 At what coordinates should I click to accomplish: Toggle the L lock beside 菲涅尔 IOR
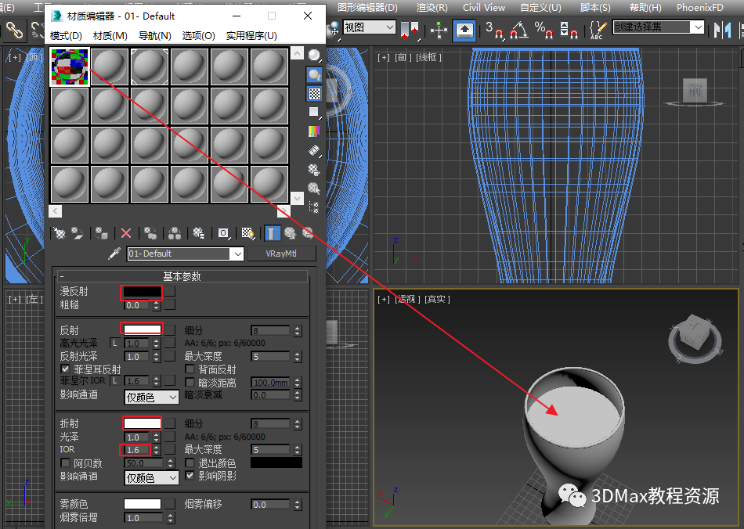pos(115,380)
